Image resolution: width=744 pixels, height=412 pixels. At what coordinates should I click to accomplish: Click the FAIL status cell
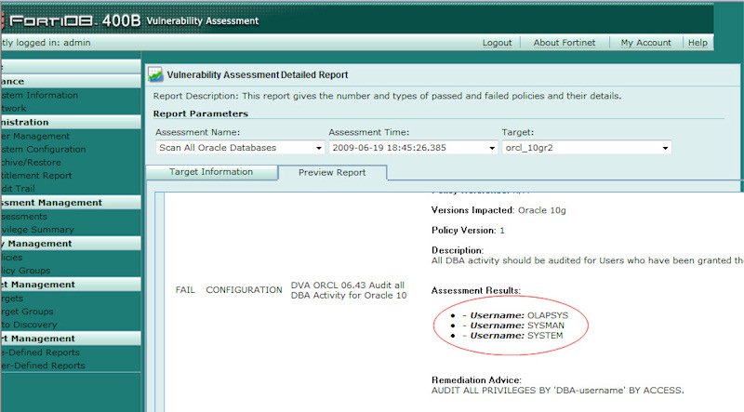pos(185,289)
